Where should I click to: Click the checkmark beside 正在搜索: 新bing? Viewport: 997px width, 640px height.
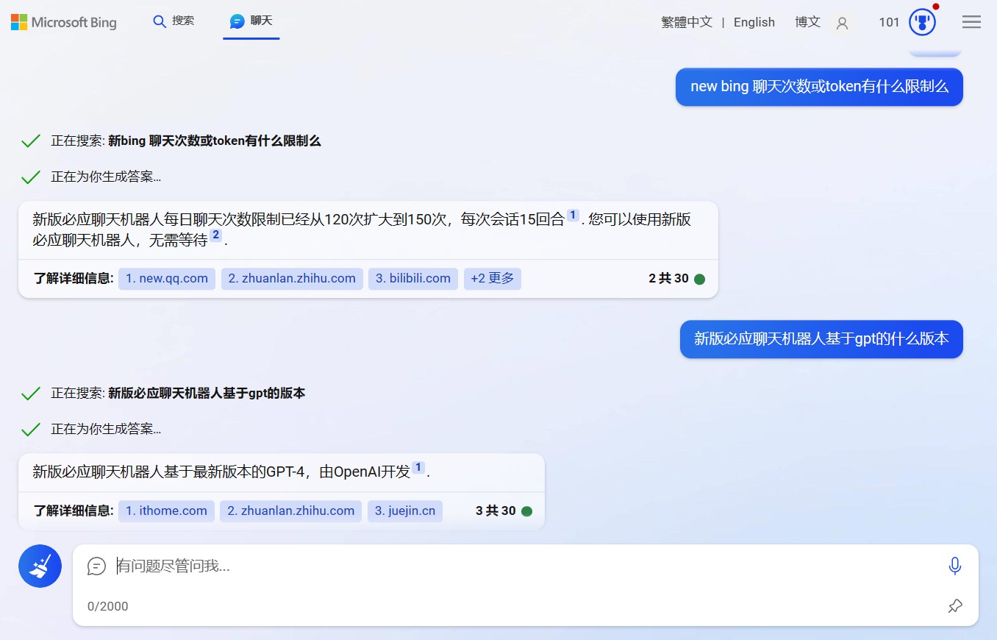31,141
